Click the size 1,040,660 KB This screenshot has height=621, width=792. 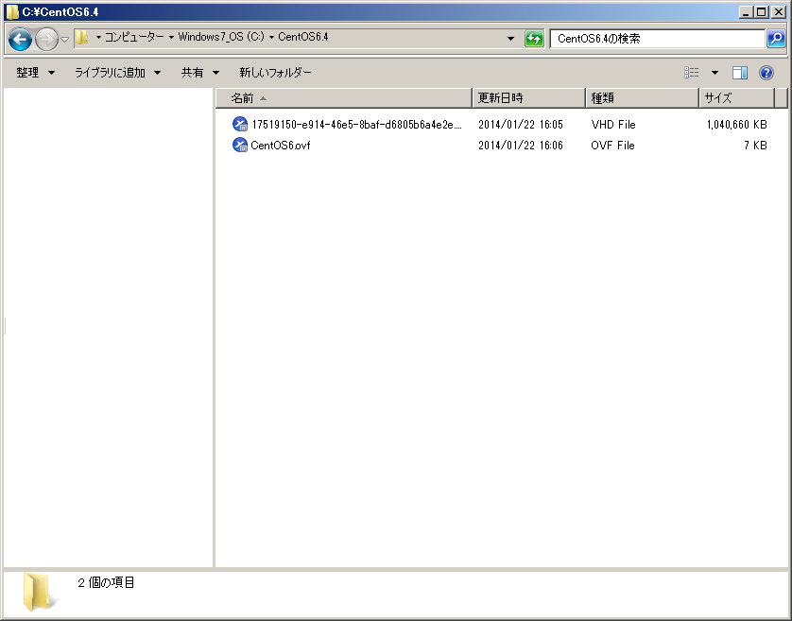[737, 125]
